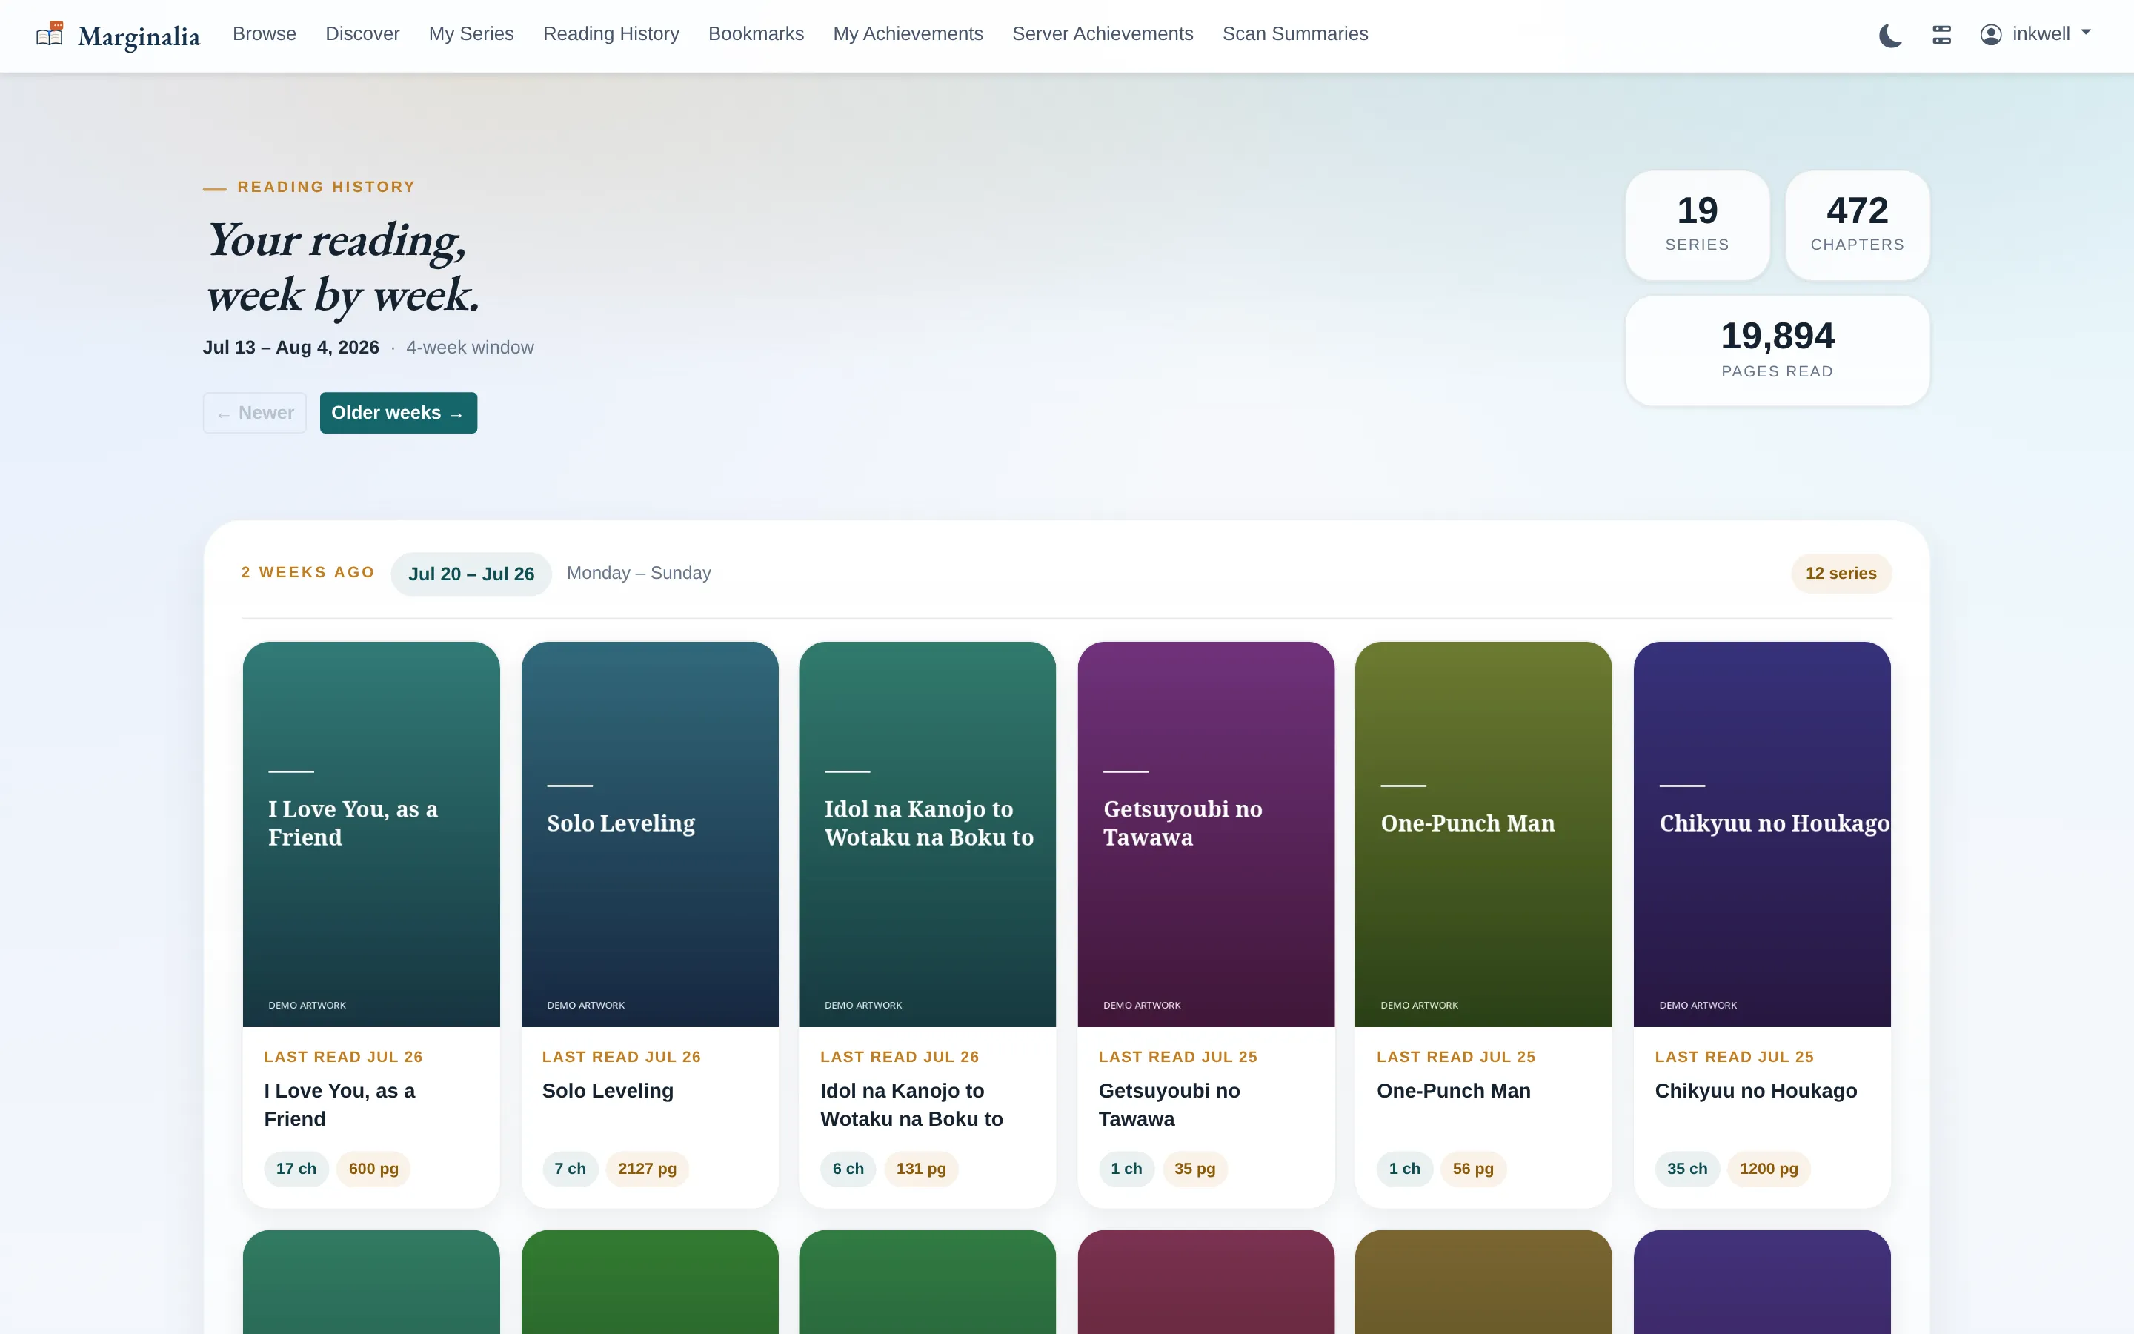The image size is (2134, 1334).
Task: Click the 131 pg chip
Action: (x=922, y=1169)
